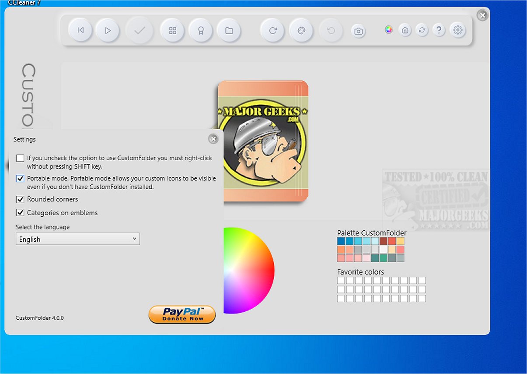Apply changes with the checkmark button

coord(140,31)
